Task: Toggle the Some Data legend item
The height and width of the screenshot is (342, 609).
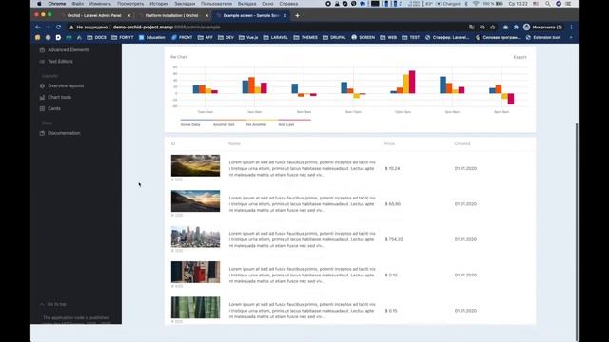Action: pos(190,124)
